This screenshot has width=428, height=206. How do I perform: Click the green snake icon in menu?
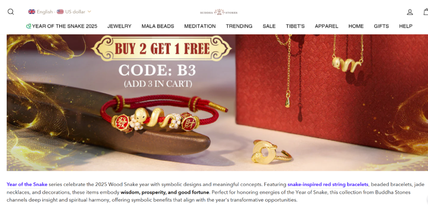[29, 26]
